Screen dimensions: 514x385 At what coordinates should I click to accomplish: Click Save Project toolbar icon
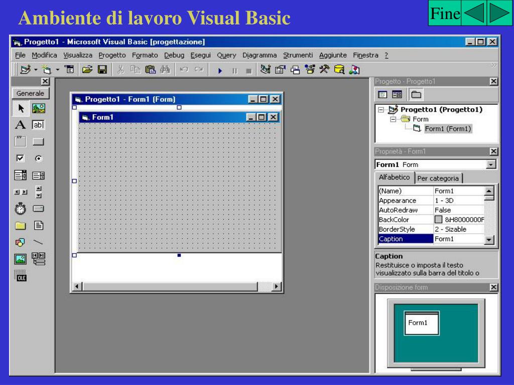(102, 70)
